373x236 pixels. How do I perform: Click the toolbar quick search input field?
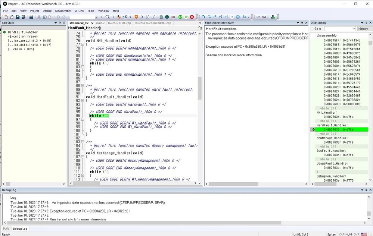click(x=82, y=17)
